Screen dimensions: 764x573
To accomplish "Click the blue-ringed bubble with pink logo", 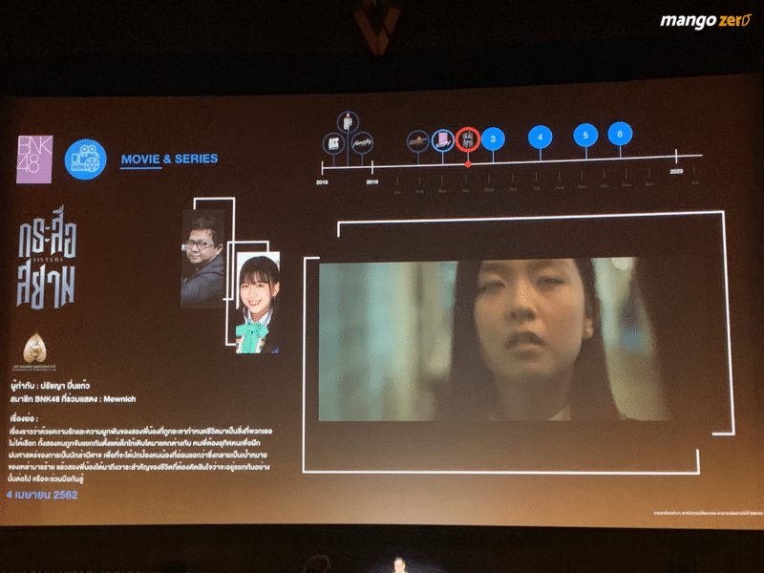I will click(x=442, y=140).
